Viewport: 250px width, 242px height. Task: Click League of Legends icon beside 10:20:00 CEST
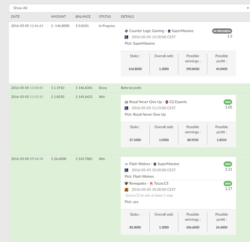126,170
